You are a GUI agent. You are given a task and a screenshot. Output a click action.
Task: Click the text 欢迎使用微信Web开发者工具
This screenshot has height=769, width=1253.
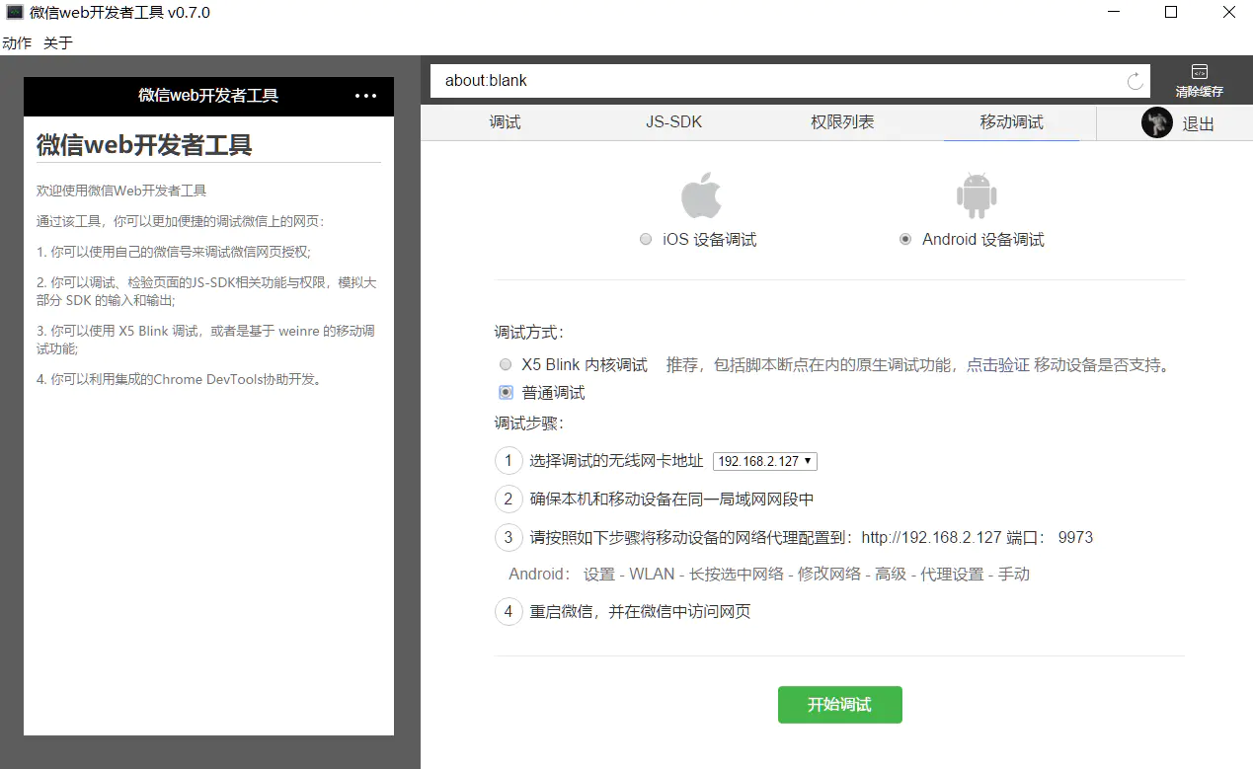121,191
